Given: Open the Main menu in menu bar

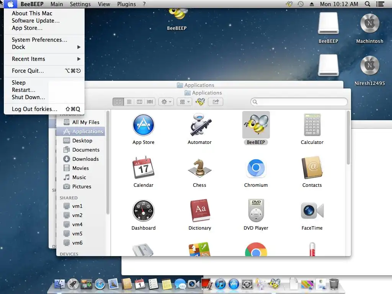Looking at the screenshot, I should 57,4.
